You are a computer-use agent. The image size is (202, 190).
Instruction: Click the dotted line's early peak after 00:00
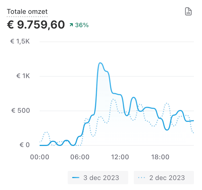[x=46, y=132]
